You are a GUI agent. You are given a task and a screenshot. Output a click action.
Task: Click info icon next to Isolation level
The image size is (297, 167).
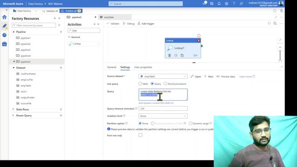pyautogui.click(x=124, y=116)
